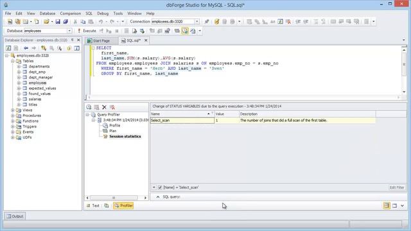Collapse the Query Profiler tree node
This screenshot has width=411, height=231.
[87, 115]
